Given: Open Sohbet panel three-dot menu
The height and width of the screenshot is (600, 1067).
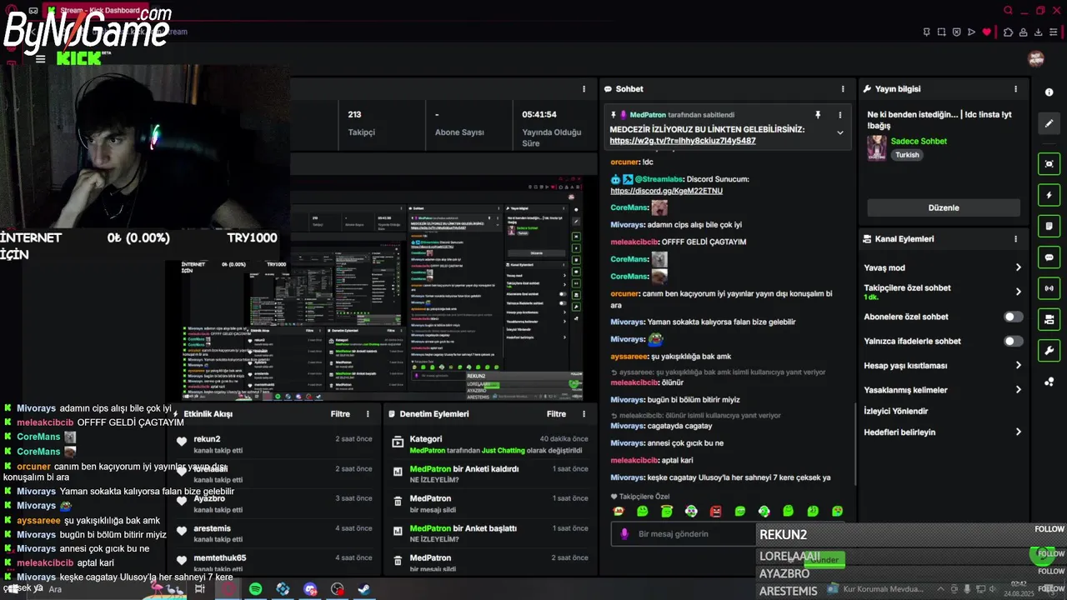Looking at the screenshot, I should pos(843,88).
